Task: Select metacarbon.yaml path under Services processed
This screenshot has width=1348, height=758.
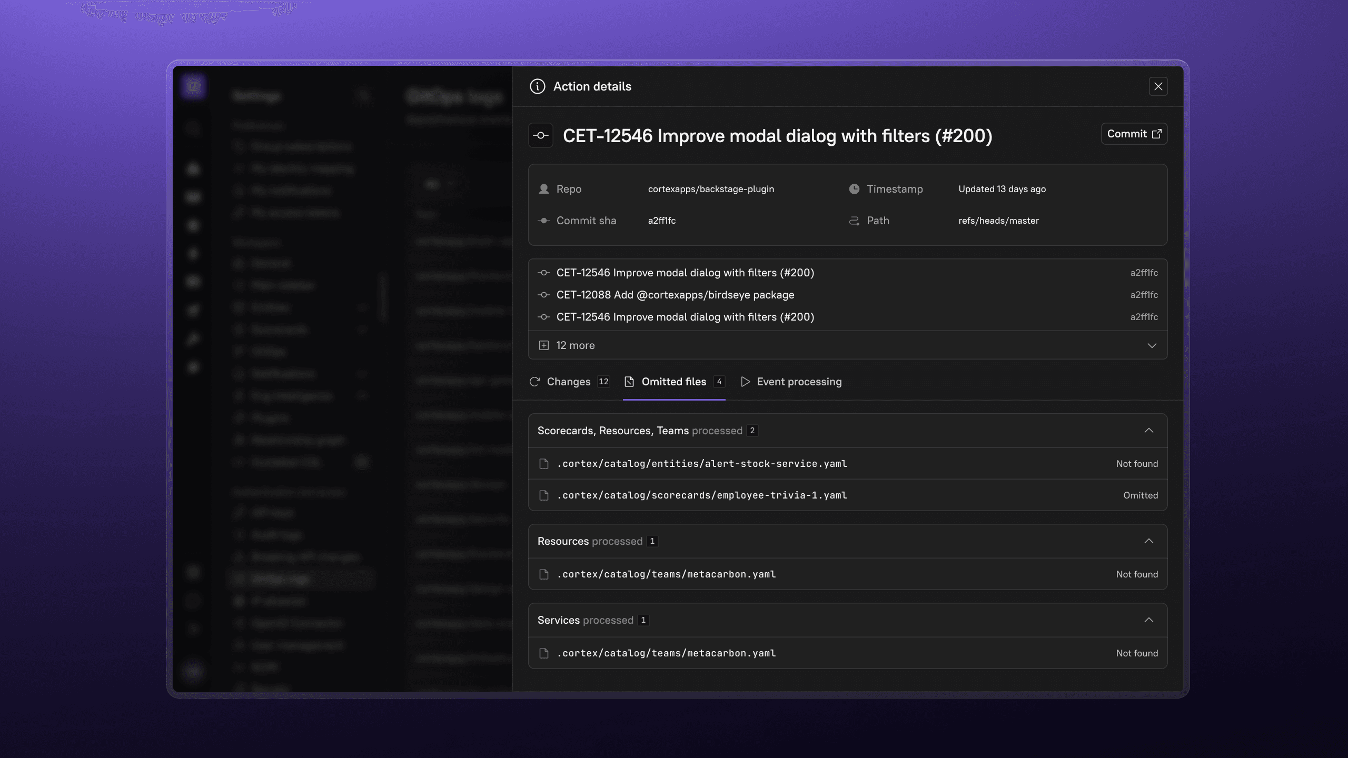Action: coord(666,653)
